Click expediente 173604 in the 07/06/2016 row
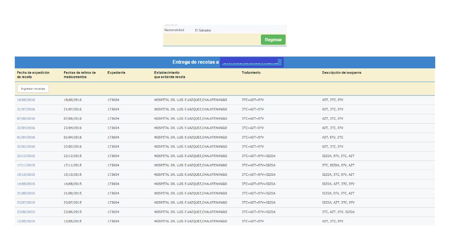 [x=113, y=119]
